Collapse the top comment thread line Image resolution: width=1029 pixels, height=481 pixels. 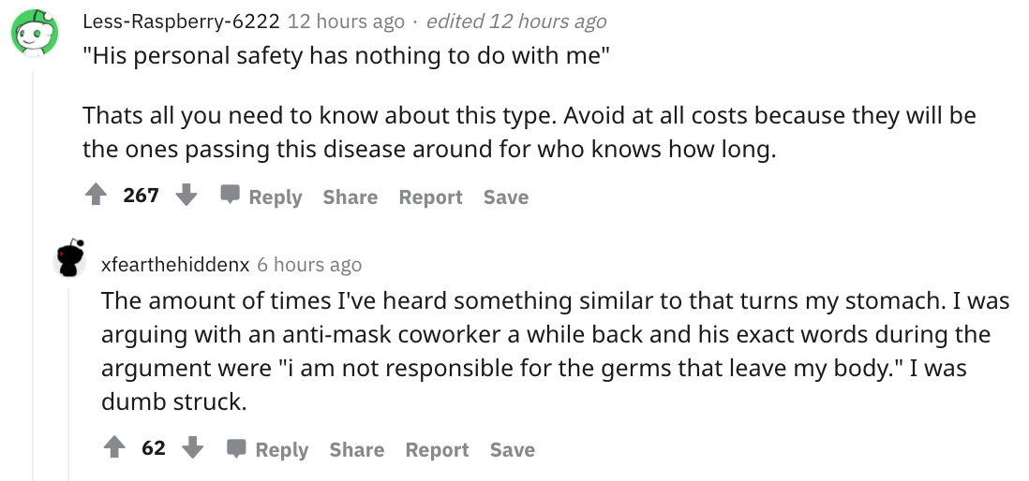(34, 275)
